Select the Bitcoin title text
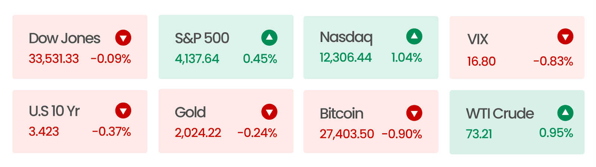This screenshot has width=596, height=167. point(342,114)
